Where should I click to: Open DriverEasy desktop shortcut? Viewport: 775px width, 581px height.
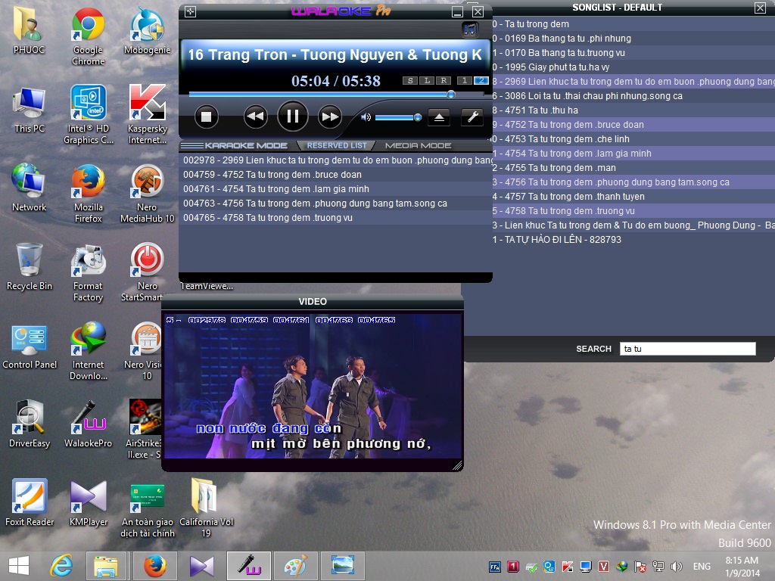(30, 424)
